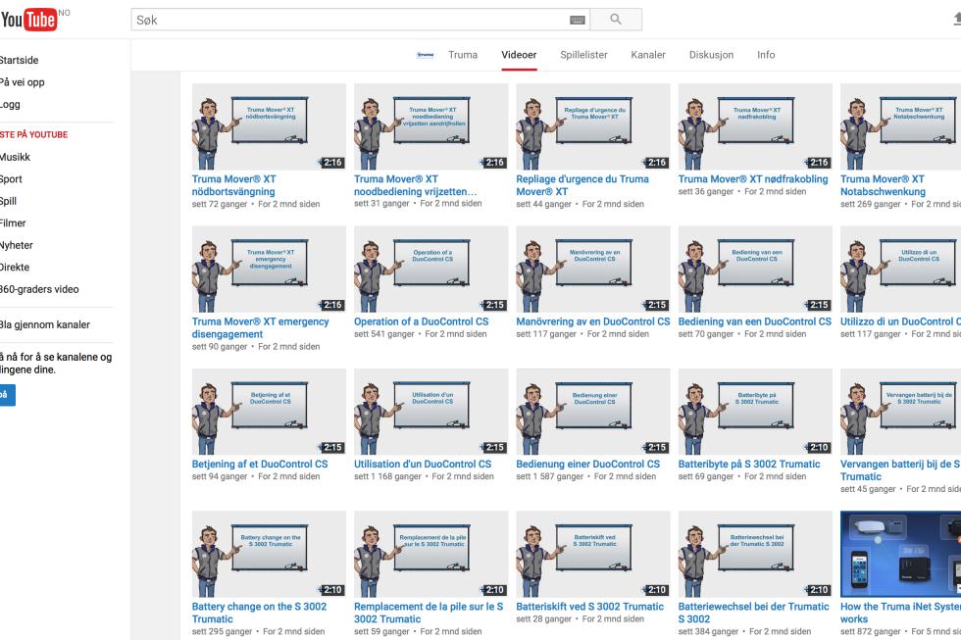Click inside the Søk search field
961x640 pixels.
(x=351, y=20)
